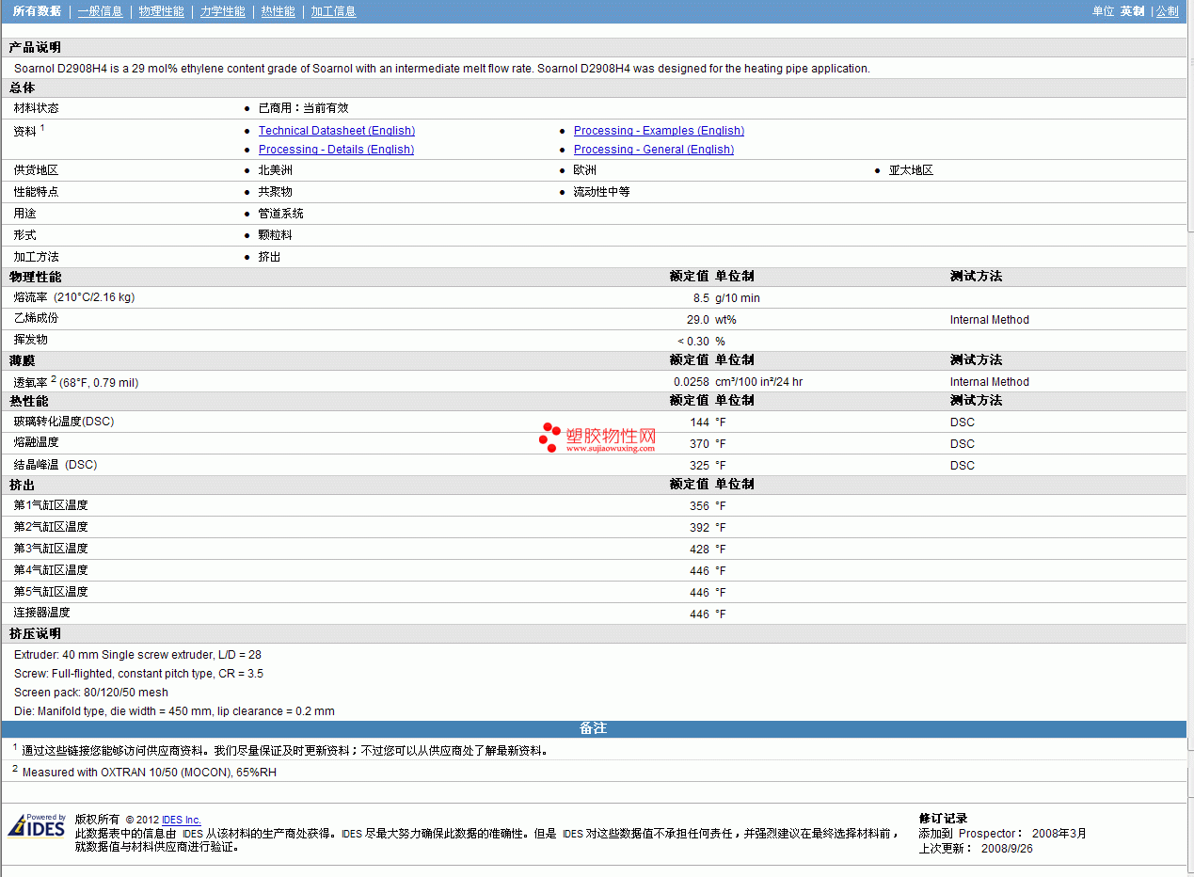Click Internal Method in 乙烯成份 row
The height and width of the screenshot is (877, 1194).
(x=990, y=320)
